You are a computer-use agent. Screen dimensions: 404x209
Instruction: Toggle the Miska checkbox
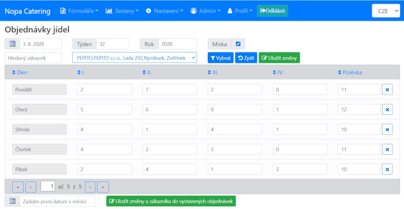point(238,44)
